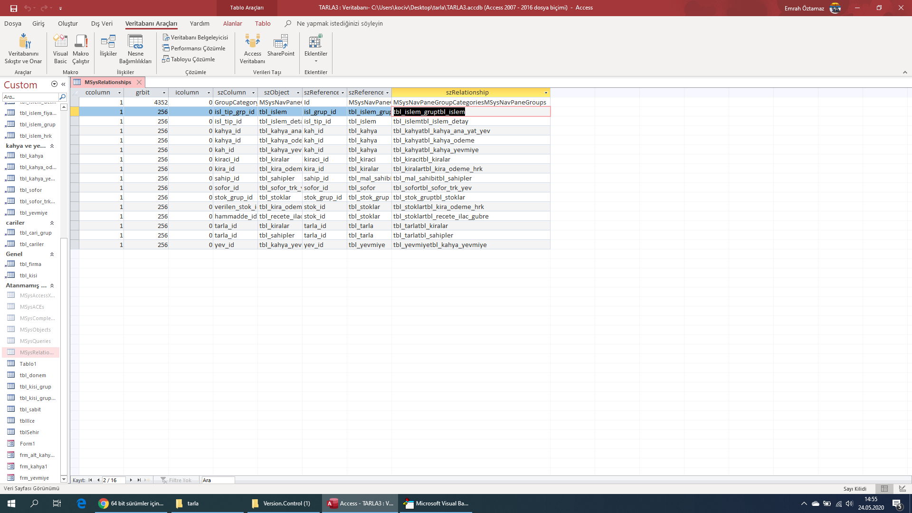Collapse the cariler navigation group
The image size is (912, 513).
point(52,223)
